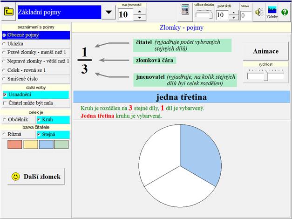Open the Základní pojmy dropdown arrow
Screen dimensions: 292x219
[109, 12]
